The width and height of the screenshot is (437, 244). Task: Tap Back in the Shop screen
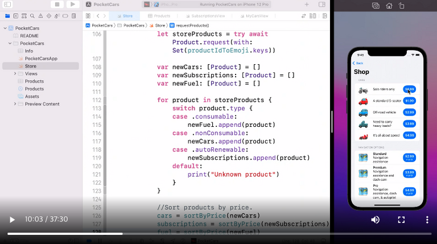click(358, 63)
